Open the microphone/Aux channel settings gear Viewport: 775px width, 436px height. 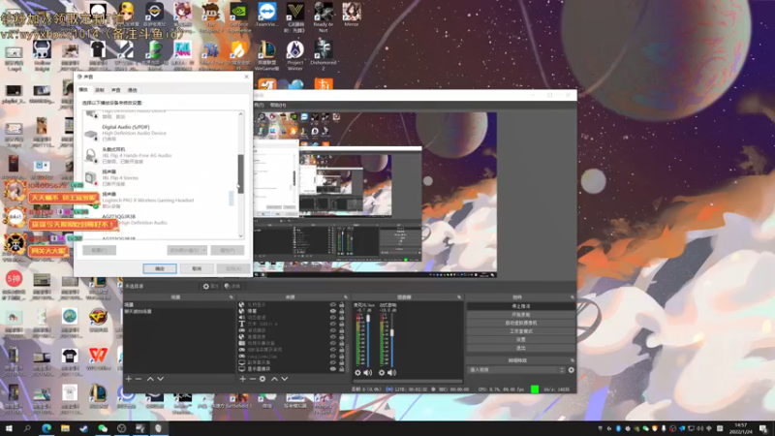pyautogui.click(x=357, y=373)
